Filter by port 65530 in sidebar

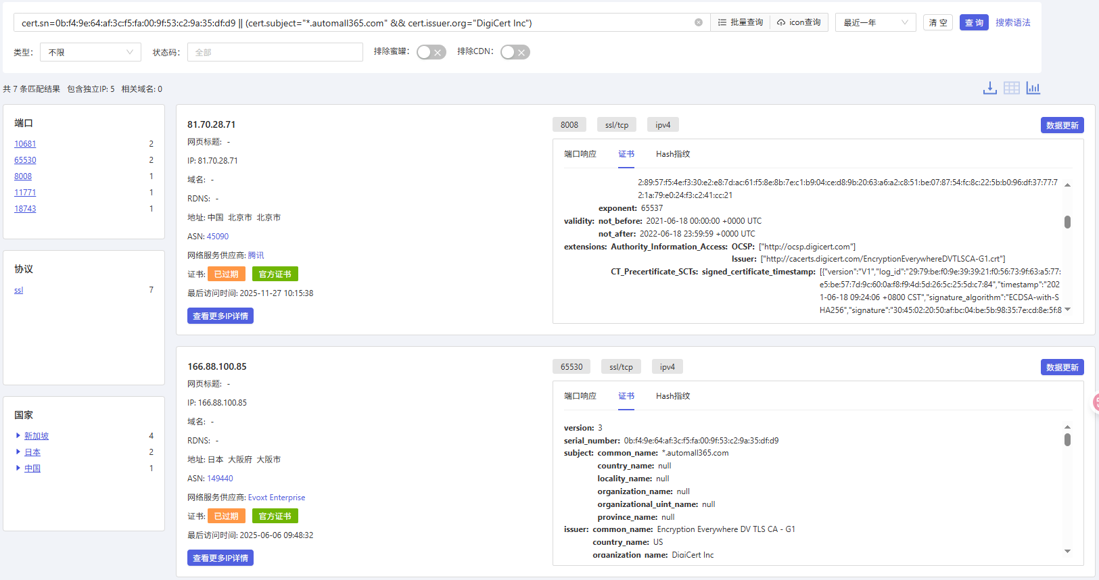[25, 160]
